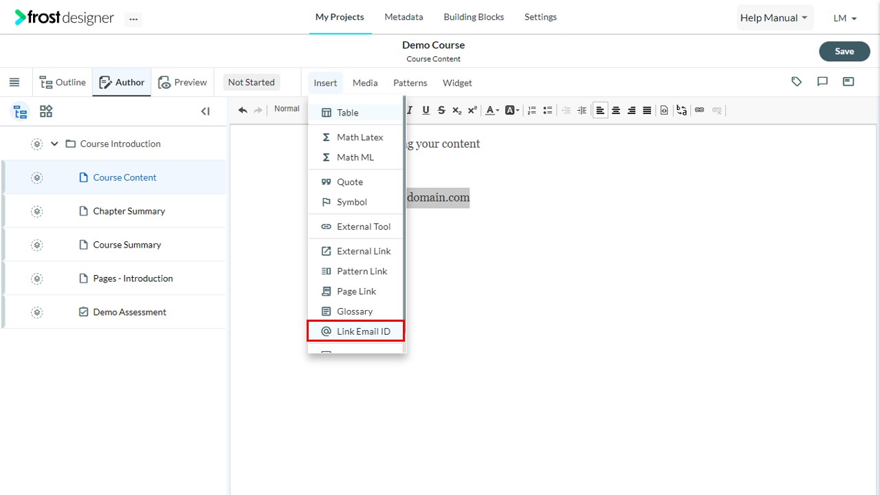Switch to the Author view
The width and height of the screenshot is (880, 495).
pyautogui.click(x=122, y=82)
